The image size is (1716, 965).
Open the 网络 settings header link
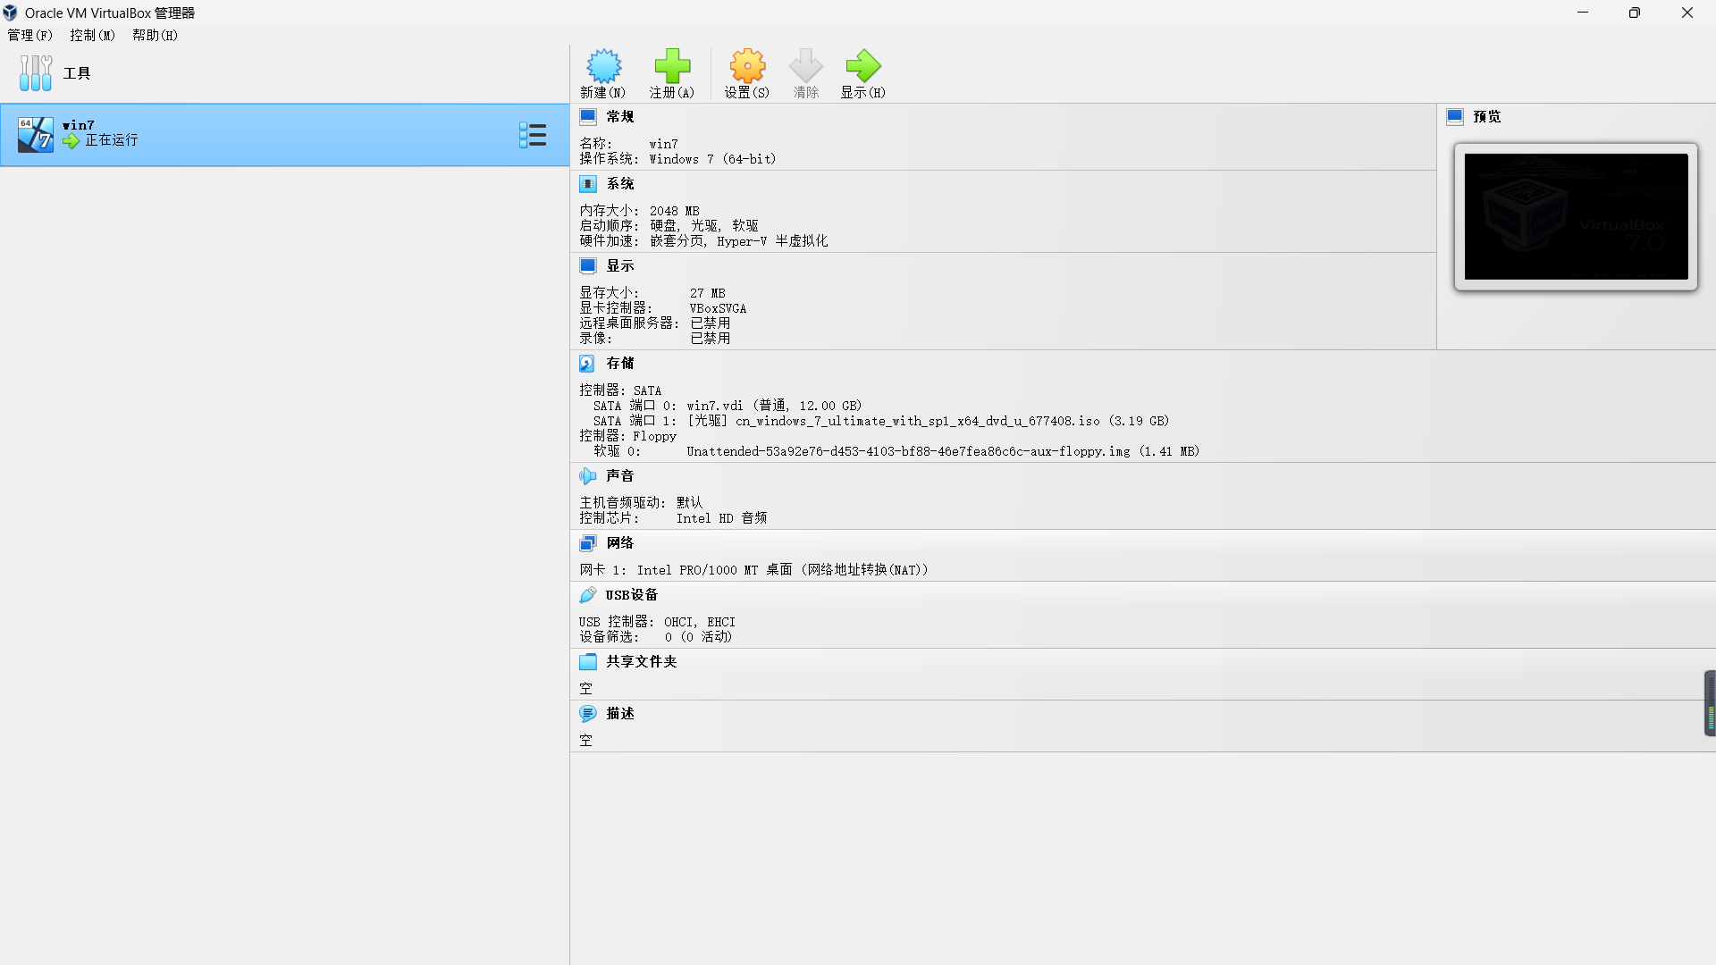620,543
